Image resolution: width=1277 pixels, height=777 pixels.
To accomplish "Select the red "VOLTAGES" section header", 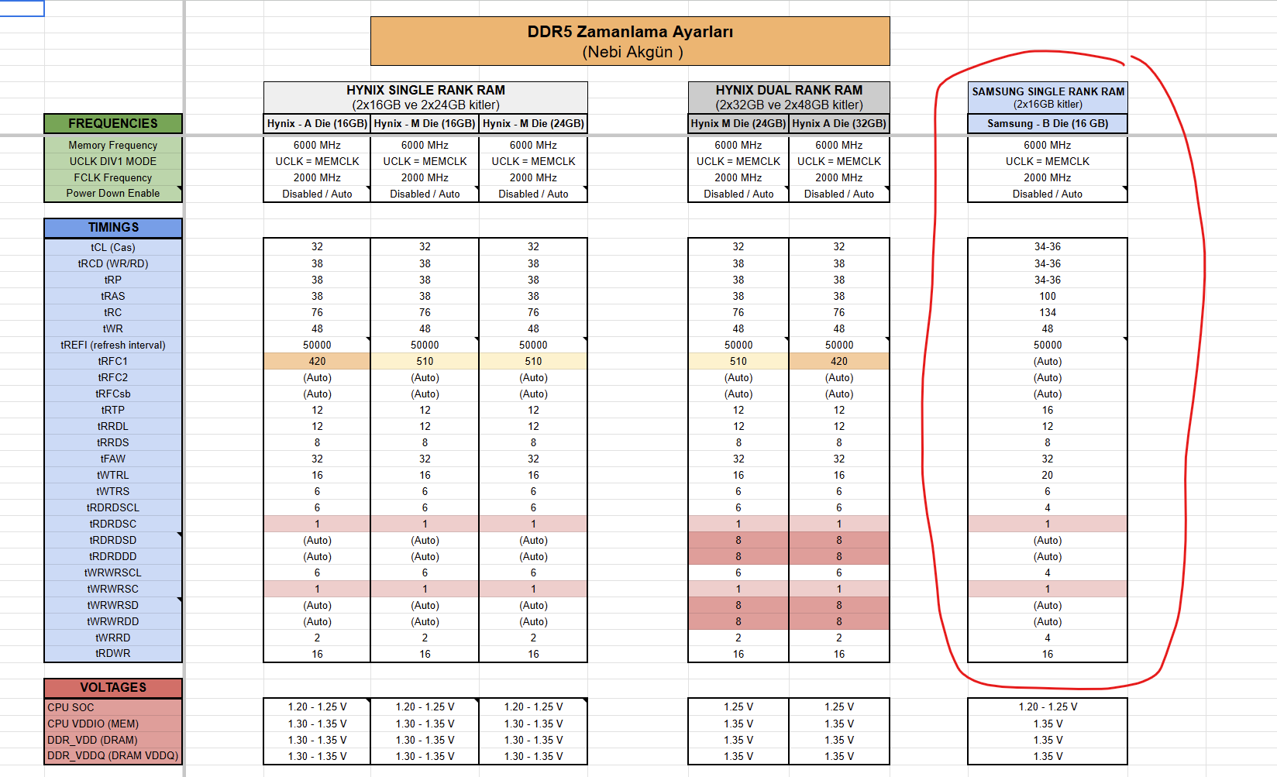I will tap(113, 687).
